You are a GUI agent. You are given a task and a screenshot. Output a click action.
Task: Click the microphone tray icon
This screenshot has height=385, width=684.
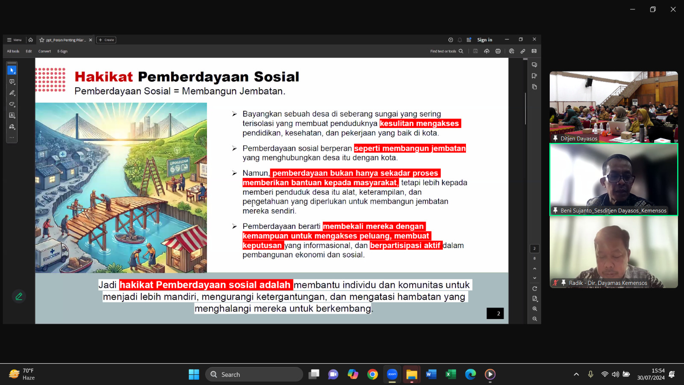click(590, 374)
